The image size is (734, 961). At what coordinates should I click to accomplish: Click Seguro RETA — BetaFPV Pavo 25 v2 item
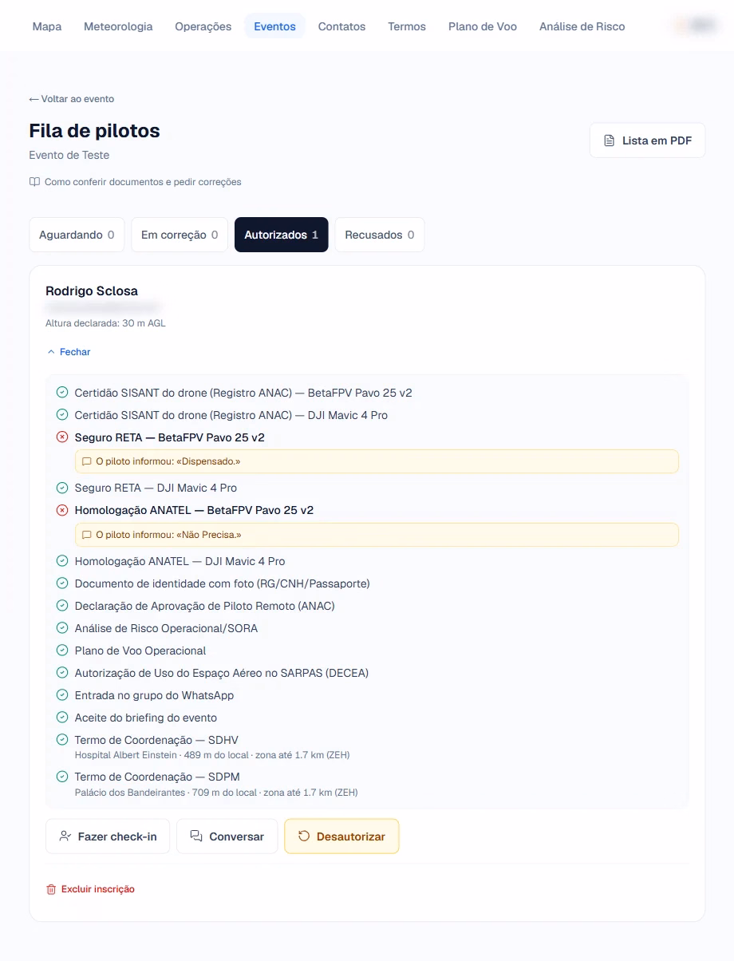click(170, 437)
